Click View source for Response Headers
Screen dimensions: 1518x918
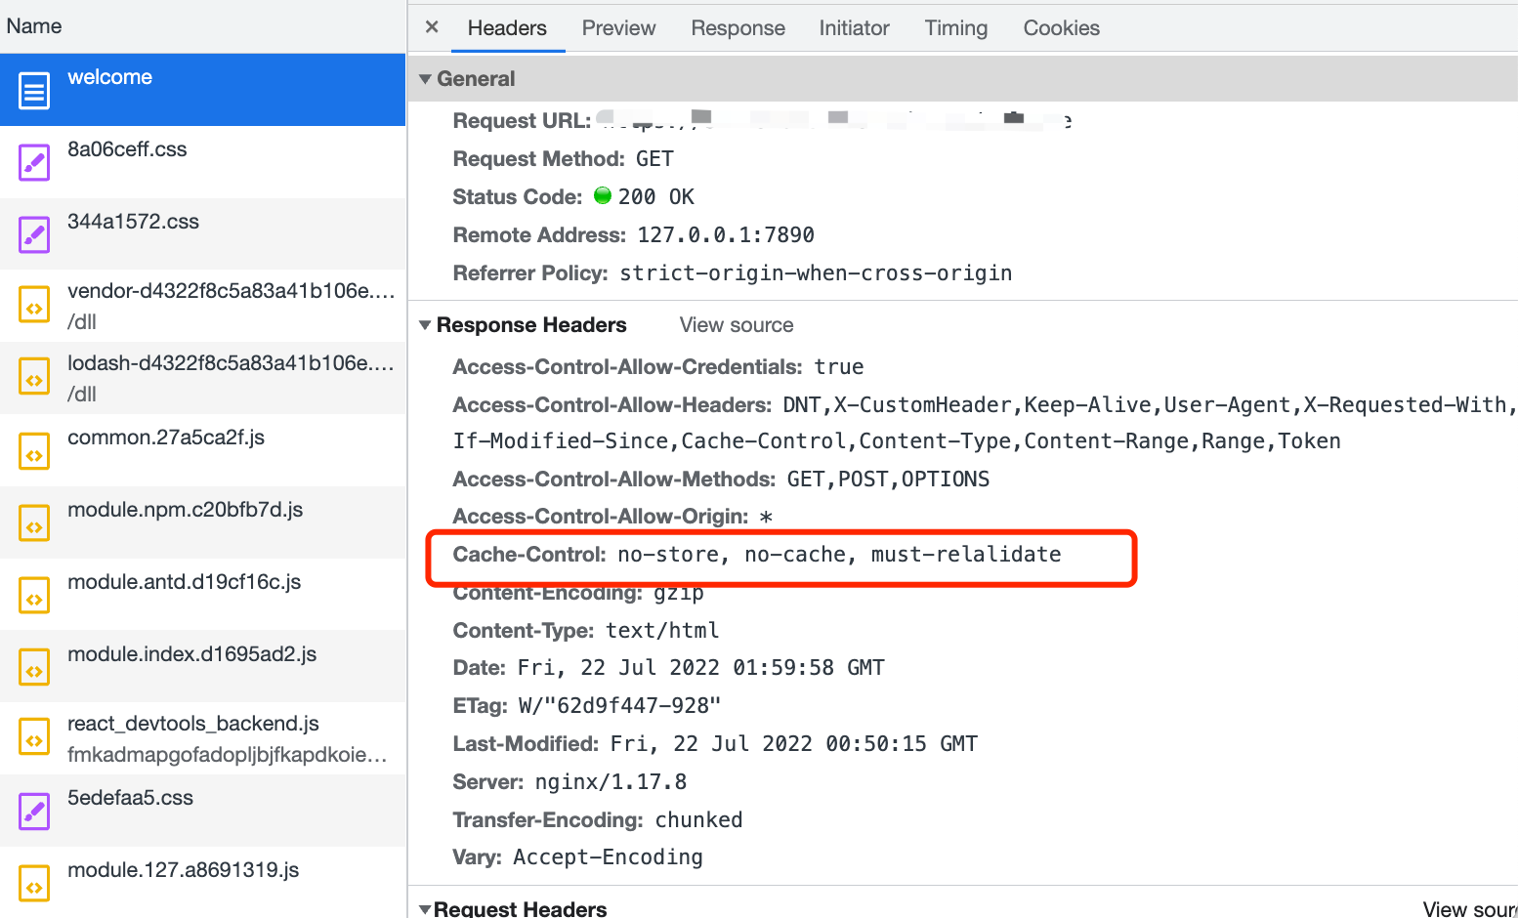point(737,325)
